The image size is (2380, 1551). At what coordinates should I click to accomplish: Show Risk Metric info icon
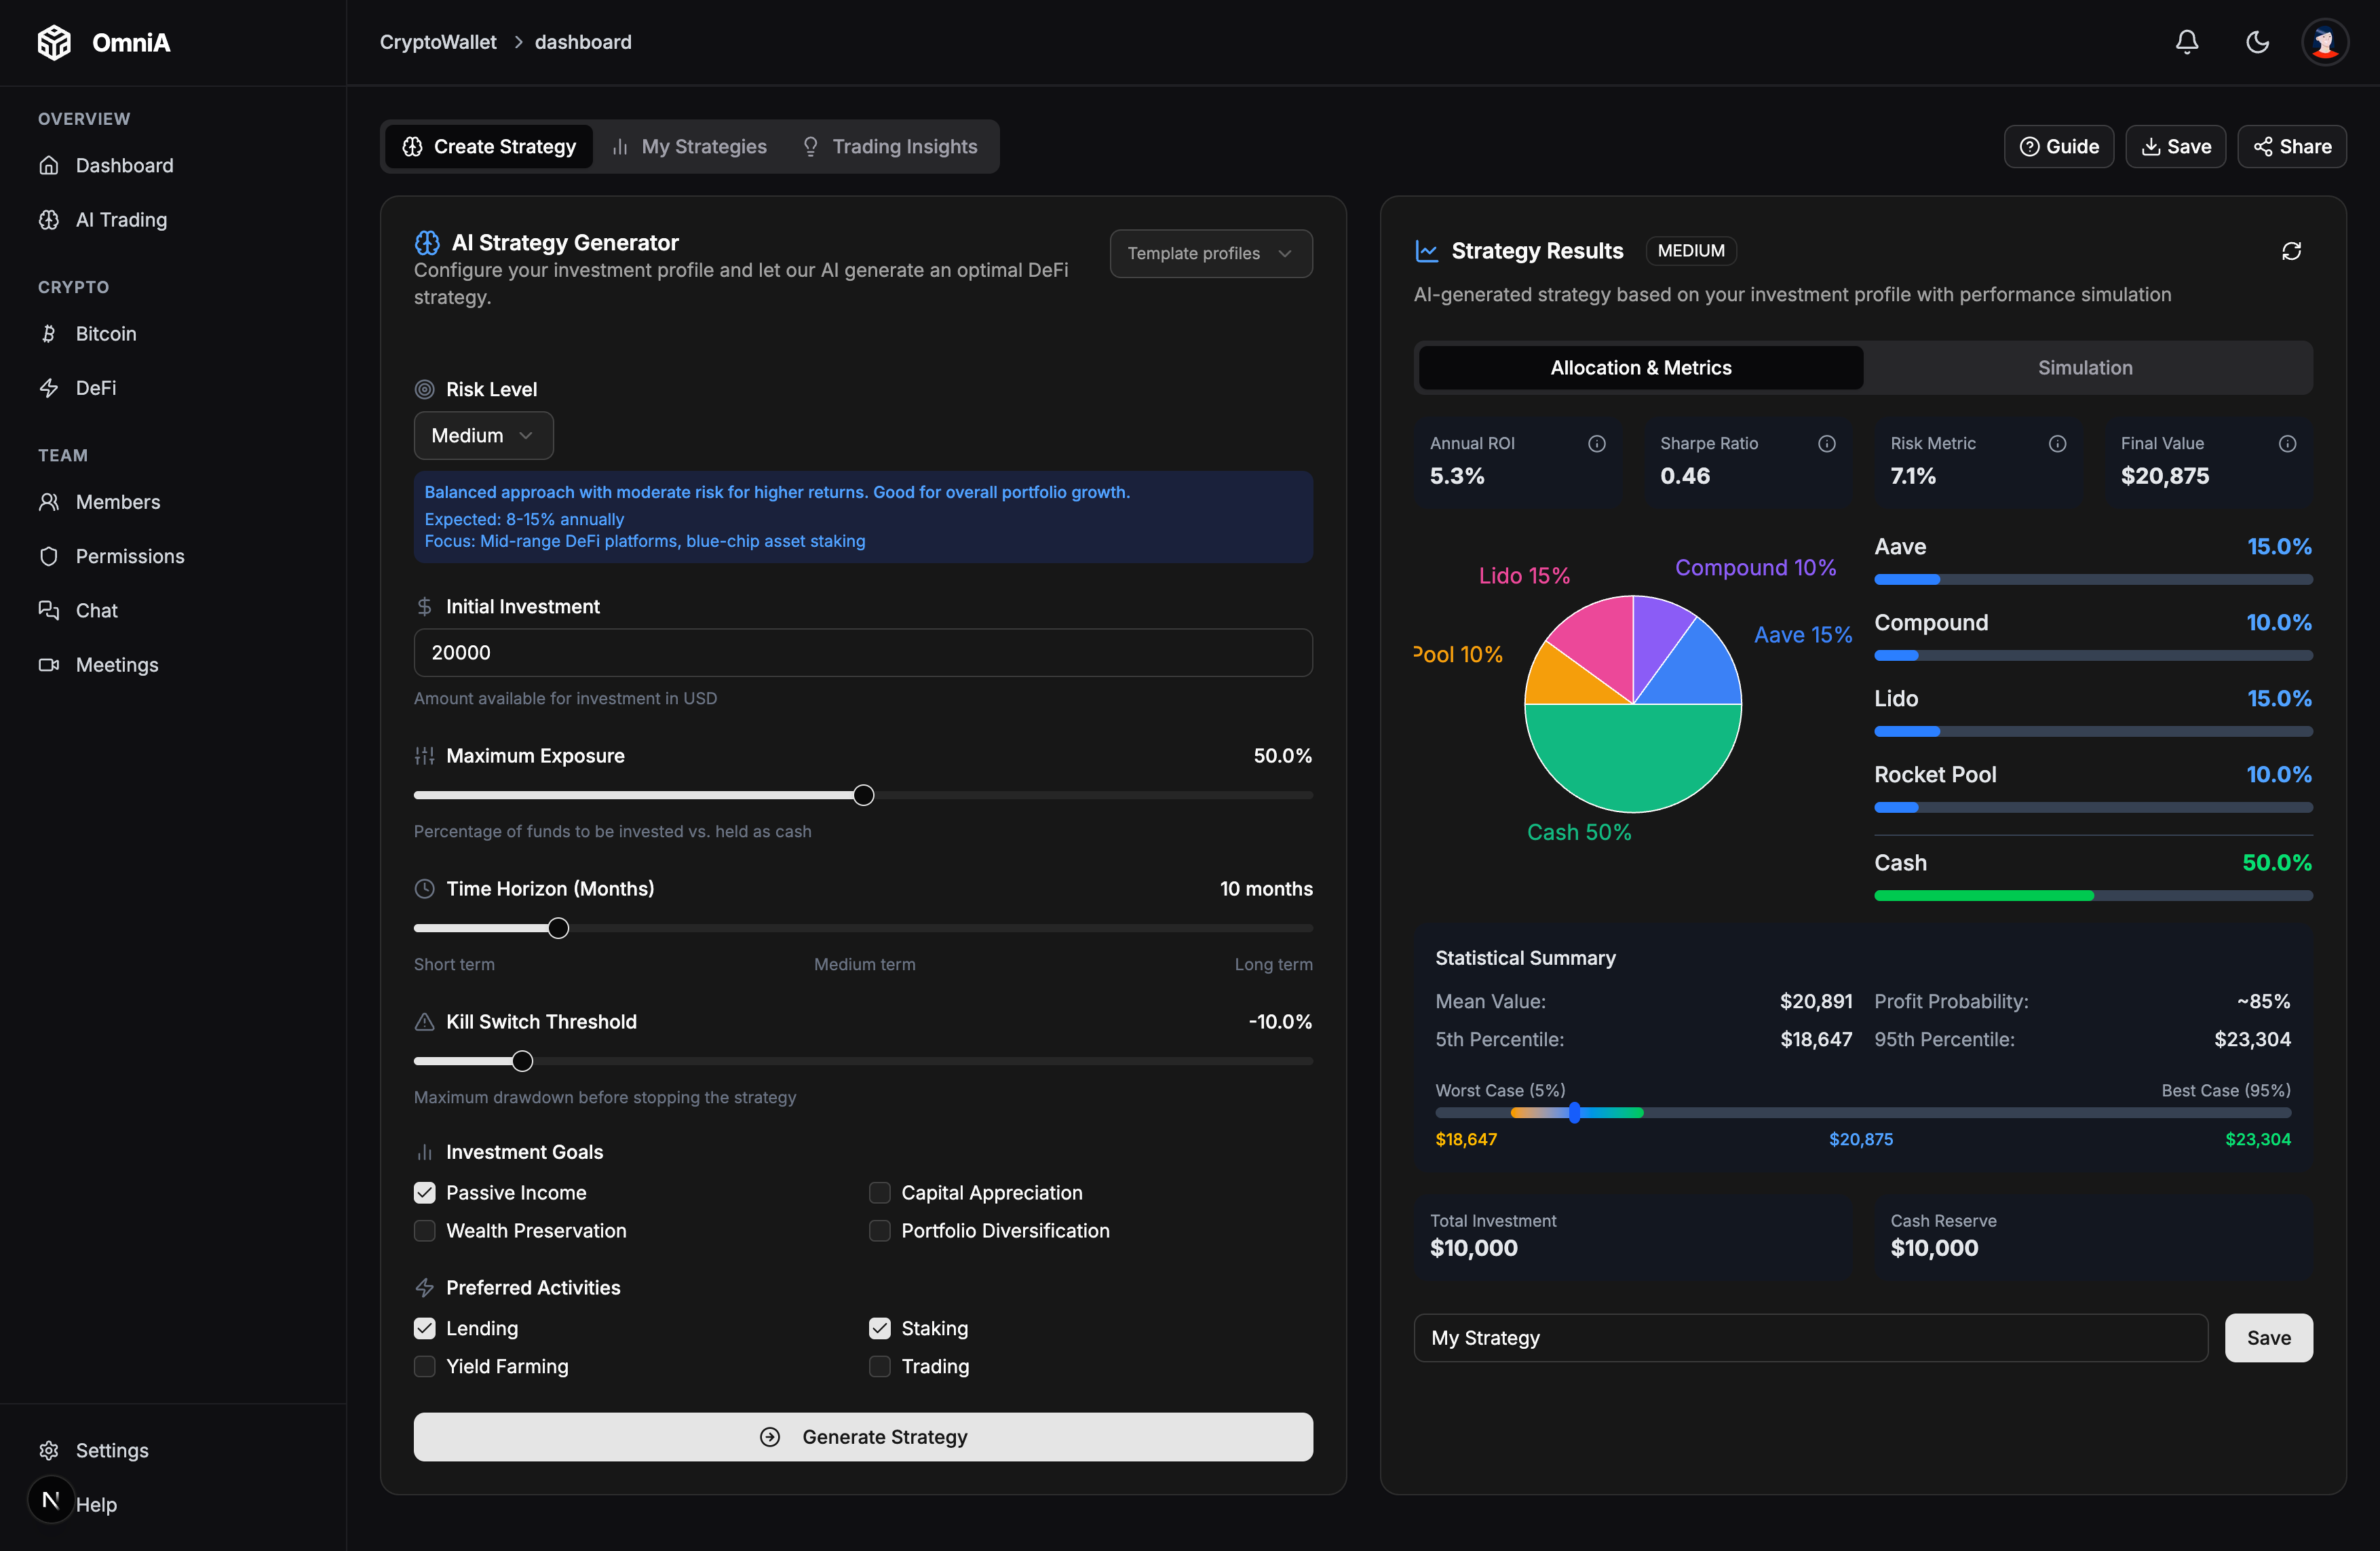coord(2057,443)
